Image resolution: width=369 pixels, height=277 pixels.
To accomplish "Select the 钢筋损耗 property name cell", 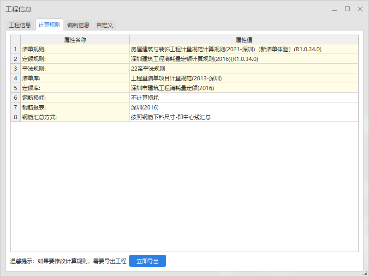I will pos(75,97).
